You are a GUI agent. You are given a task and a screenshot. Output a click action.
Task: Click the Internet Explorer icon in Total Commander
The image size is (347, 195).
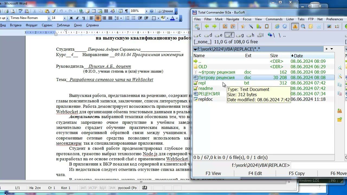pyautogui.click(x=277, y=26)
